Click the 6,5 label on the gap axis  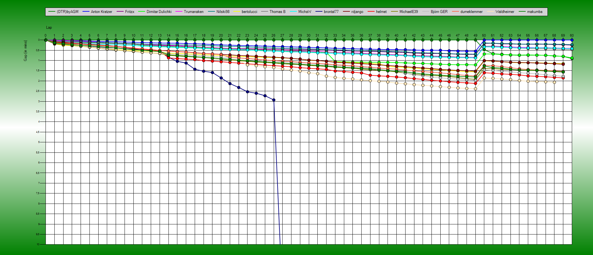[38, 173]
